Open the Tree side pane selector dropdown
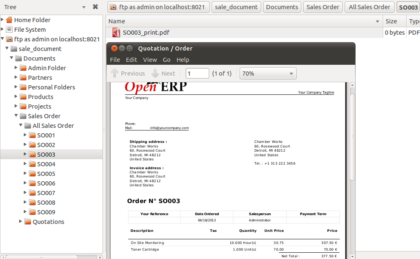Image resolution: width=420 pixels, height=259 pixels. click(84, 7)
